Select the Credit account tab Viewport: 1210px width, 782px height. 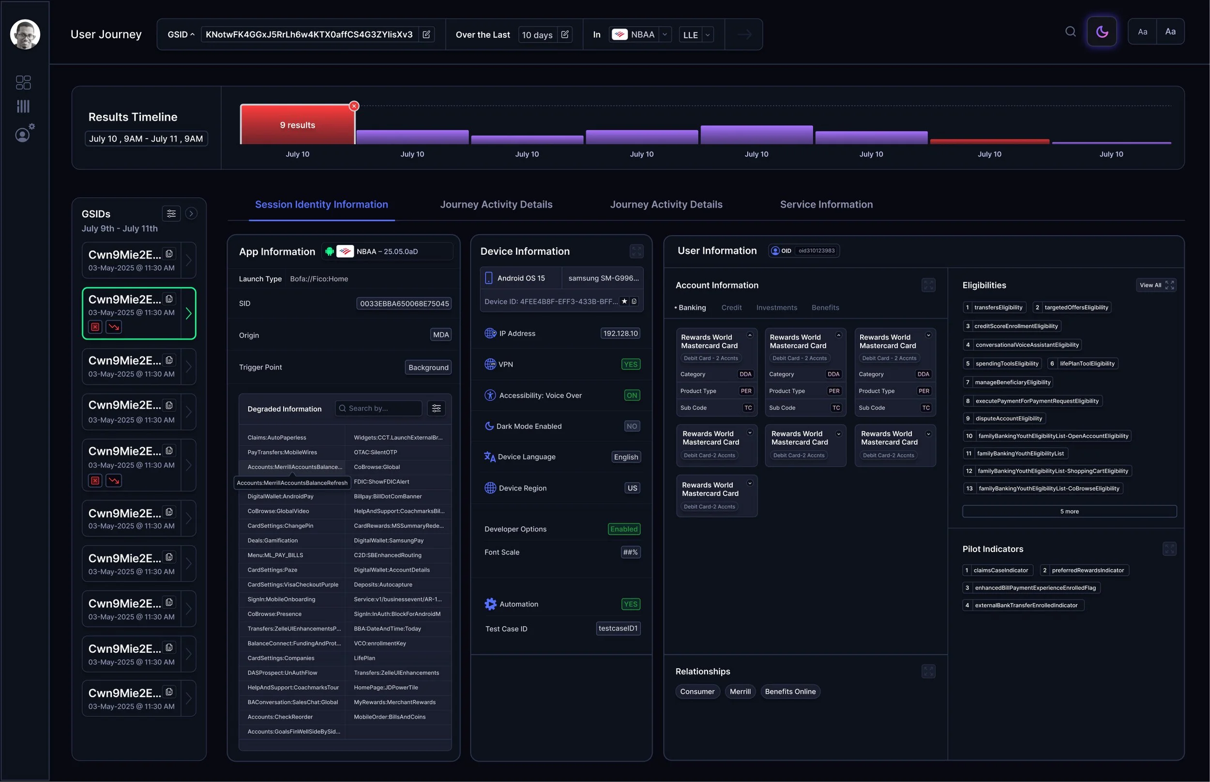click(x=731, y=307)
